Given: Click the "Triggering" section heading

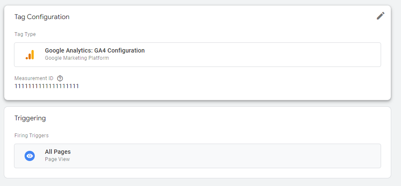Looking at the screenshot, I should (30, 118).
